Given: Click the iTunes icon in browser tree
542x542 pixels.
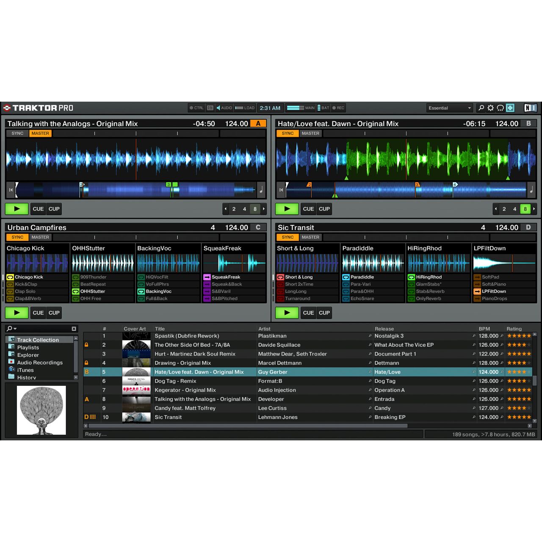Looking at the screenshot, I should tap(11, 370).
